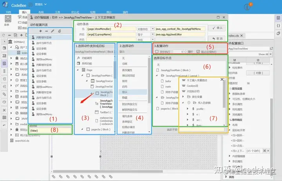Viewport: 282px width, 181px height.
Task: Select the 禁用 action
Action: (x=133, y=81)
